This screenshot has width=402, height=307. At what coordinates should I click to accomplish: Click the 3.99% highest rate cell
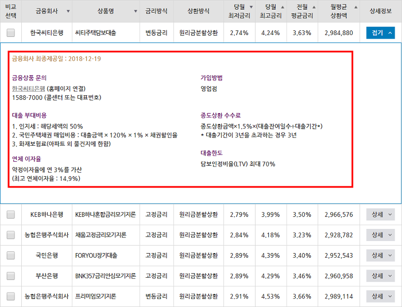(270, 215)
